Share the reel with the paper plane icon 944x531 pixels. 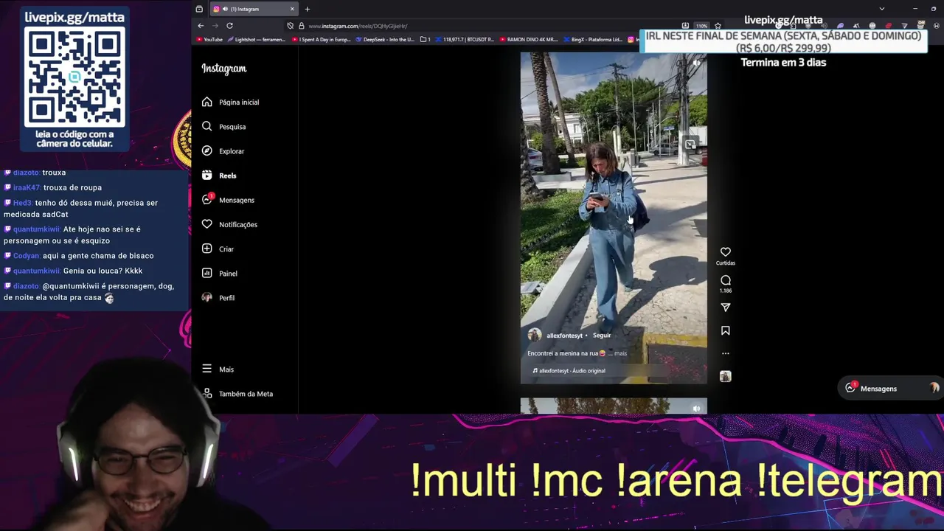[x=726, y=307]
